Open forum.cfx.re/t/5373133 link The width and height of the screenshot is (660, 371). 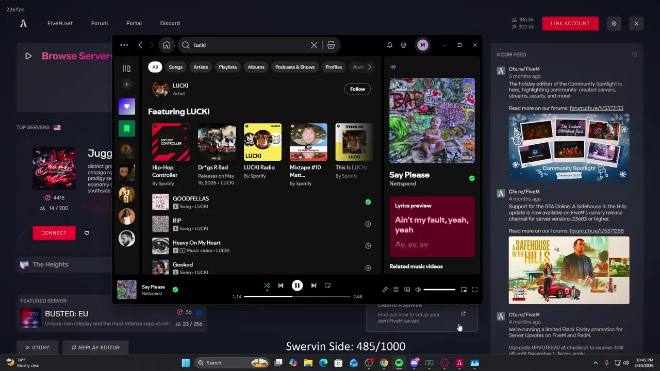597,108
